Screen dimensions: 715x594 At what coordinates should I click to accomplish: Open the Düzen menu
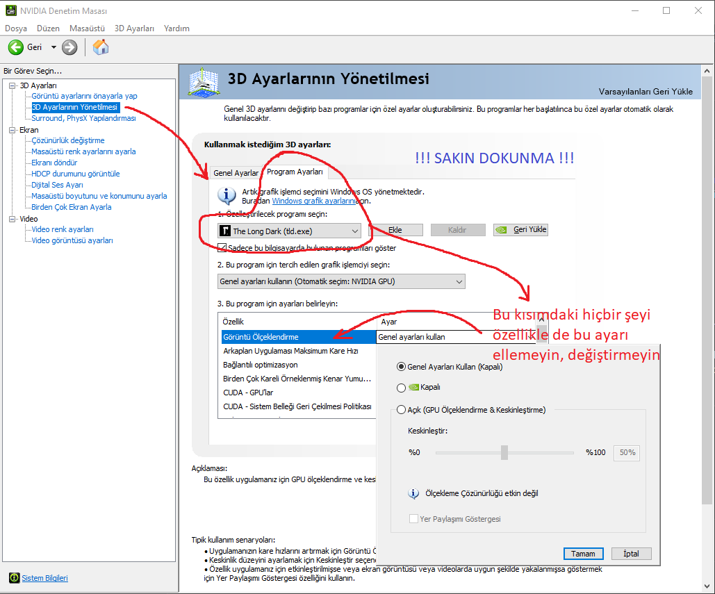coord(48,28)
